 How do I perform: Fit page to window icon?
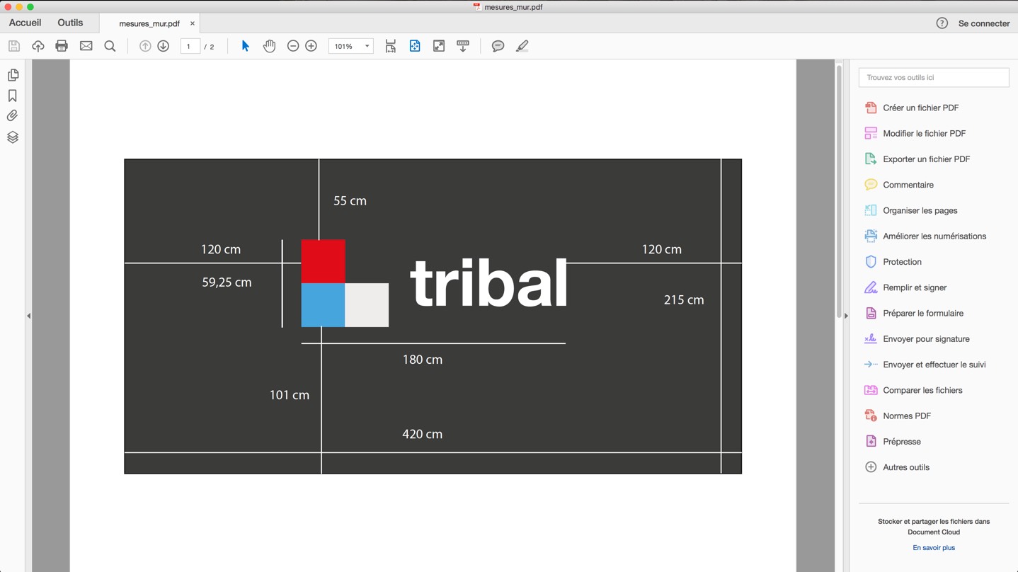pos(415,46)
